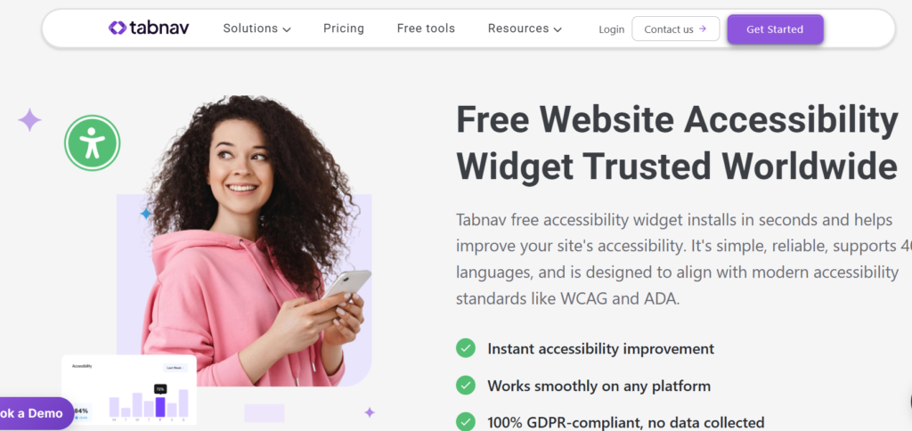Go to Free tools
The width and height of the screenshot is (912, 431).
coord(426,28)
